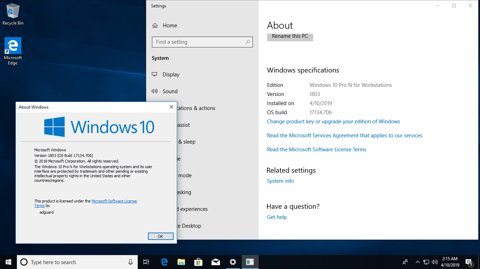Click the Cortana circle icon
Image resolution: width=480 pixels, height=269 pixels.
coord(24,262)
